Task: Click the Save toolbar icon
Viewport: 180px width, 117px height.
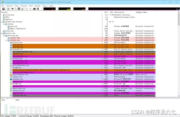Action: click(3, 9)
